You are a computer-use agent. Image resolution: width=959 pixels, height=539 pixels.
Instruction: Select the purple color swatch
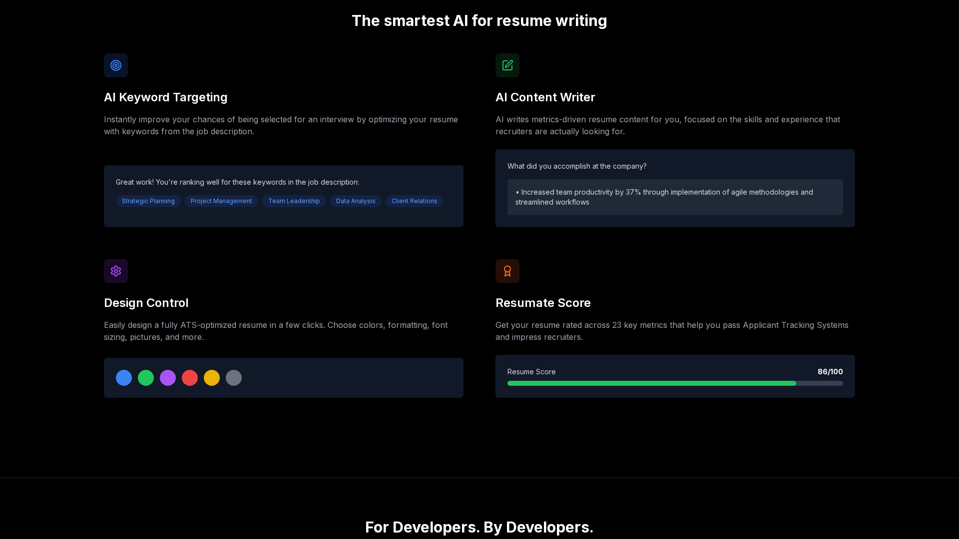tap(168, 378)
